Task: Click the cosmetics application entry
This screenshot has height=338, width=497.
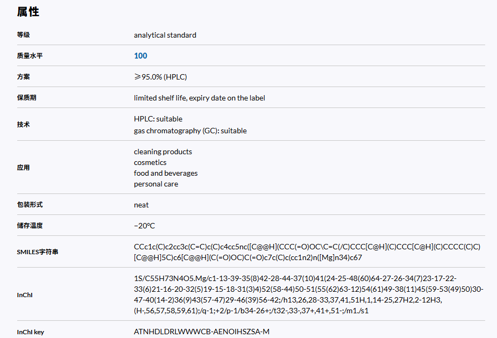Action: tap(150, 162)
